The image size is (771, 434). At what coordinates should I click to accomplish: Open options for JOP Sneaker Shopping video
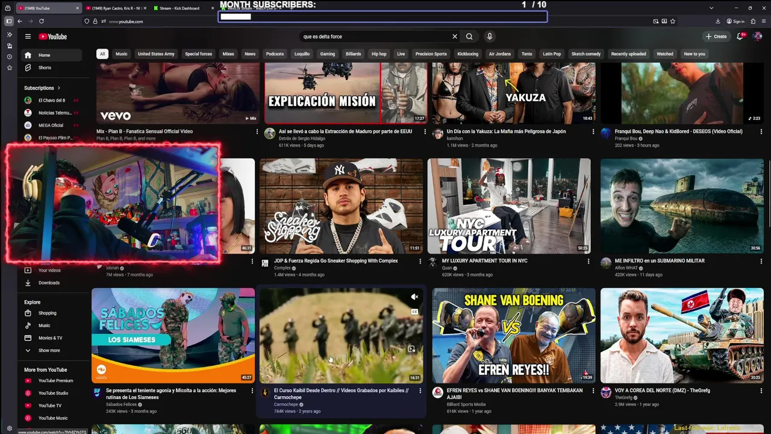click(420, 261)
